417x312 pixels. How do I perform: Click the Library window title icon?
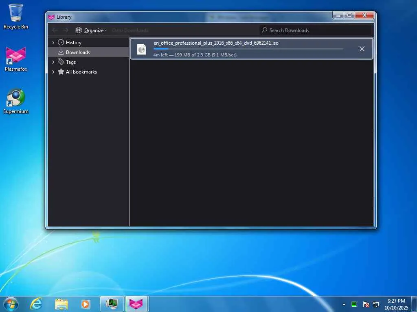pos(51,17)
